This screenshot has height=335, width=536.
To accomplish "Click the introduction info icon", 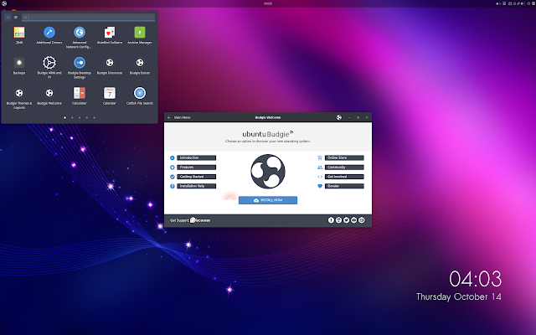I will (173, 158).
